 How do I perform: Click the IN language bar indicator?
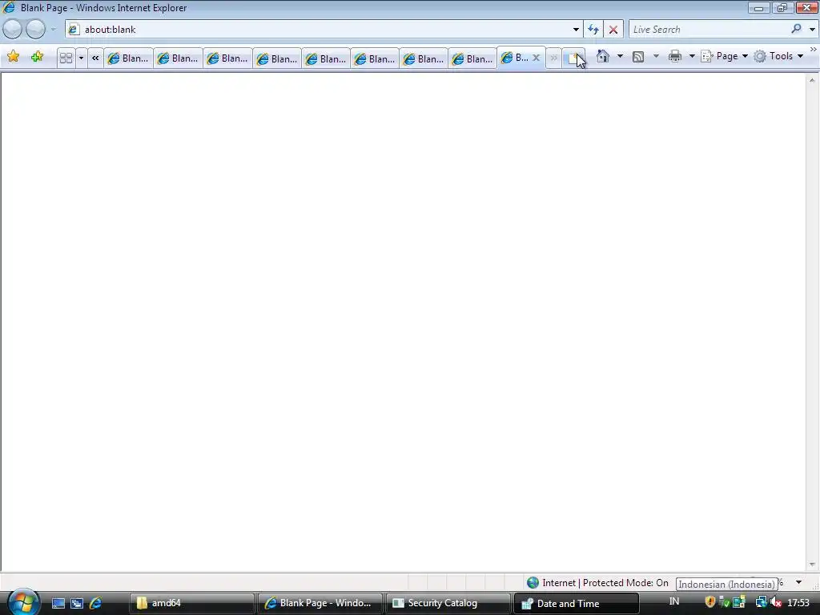(674, 602)
